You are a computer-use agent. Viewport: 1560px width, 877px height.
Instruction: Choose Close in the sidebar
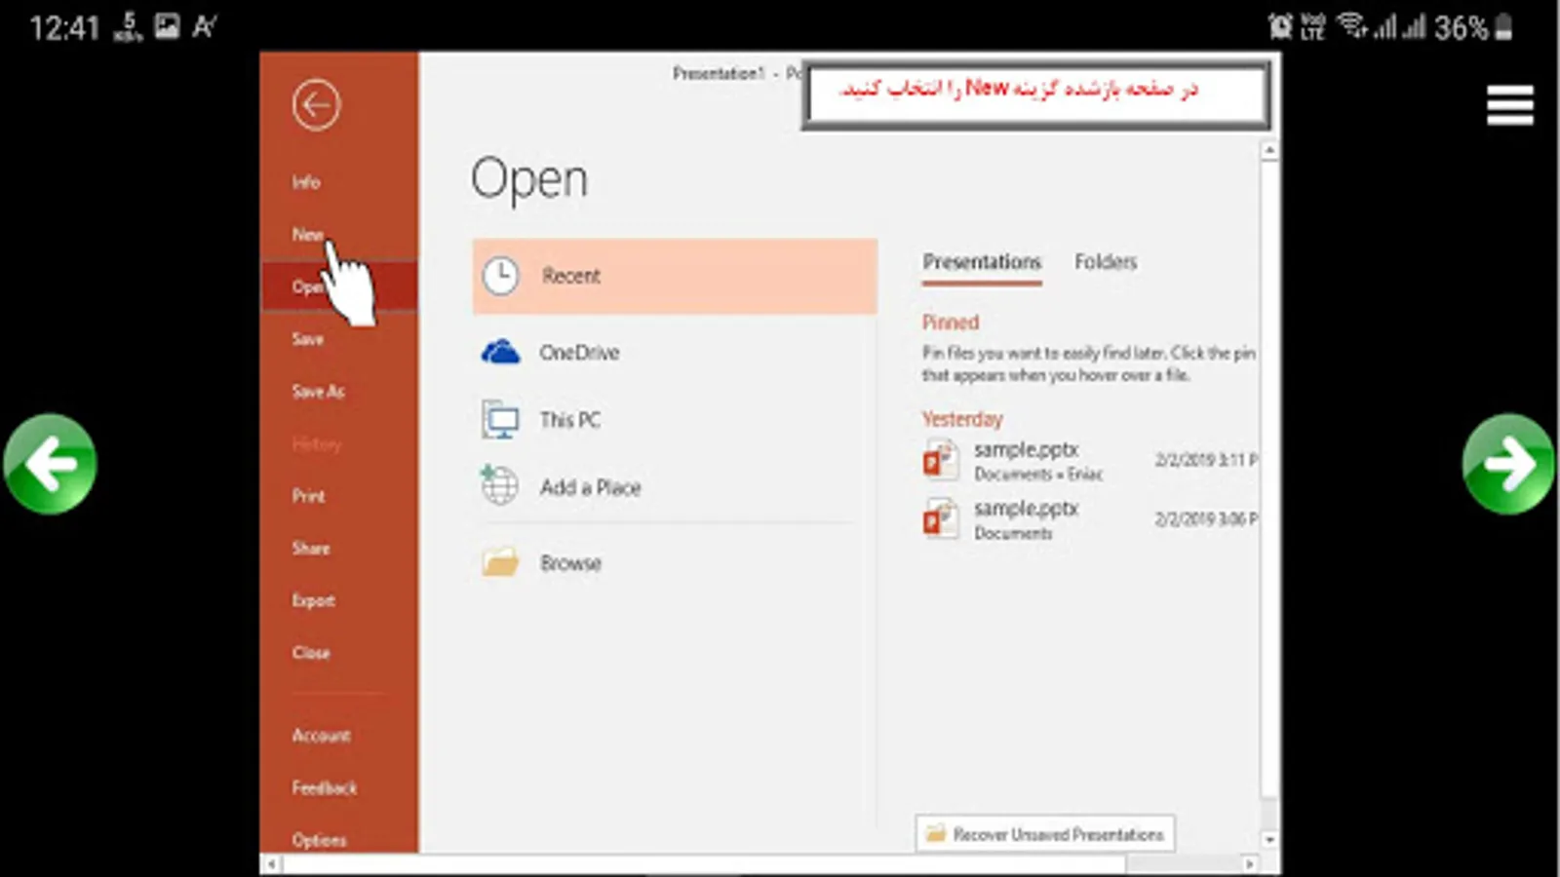tap(311, 653)
